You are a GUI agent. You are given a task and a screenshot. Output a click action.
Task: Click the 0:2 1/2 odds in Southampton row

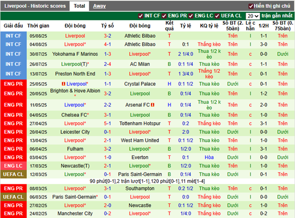click(x=186, y=189)
